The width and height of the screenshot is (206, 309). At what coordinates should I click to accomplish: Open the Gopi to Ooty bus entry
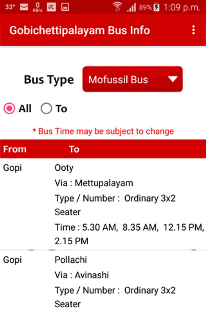pos(103,204)
